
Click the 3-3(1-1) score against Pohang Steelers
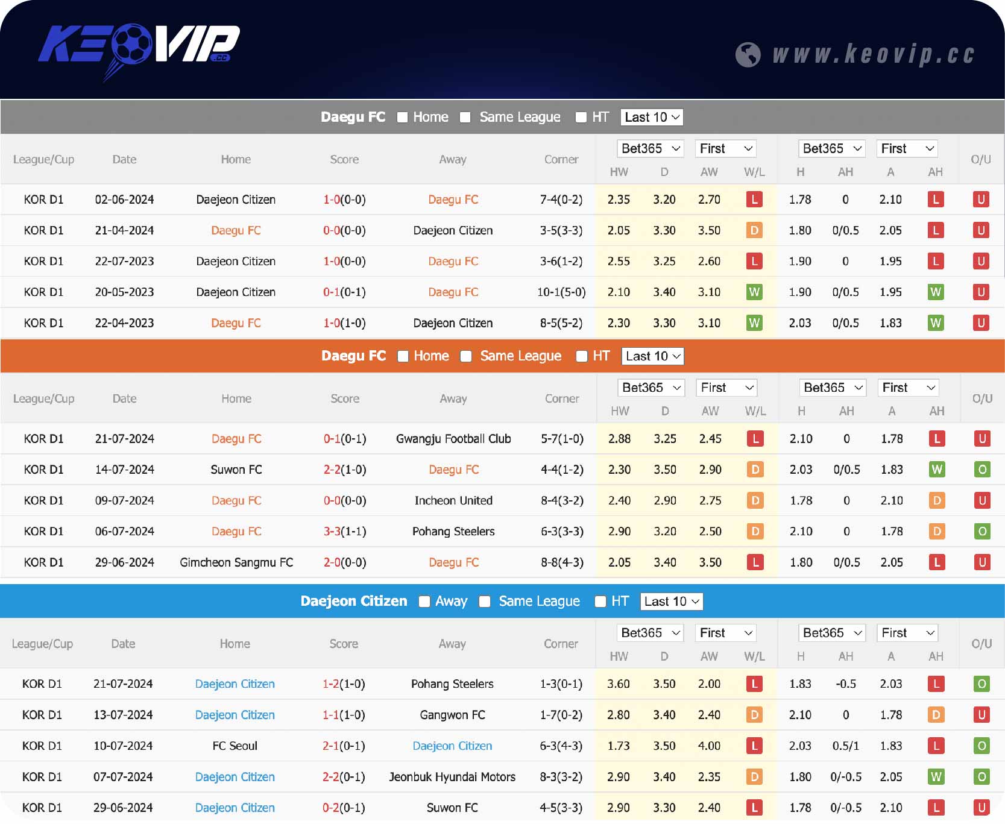point(344,532)
